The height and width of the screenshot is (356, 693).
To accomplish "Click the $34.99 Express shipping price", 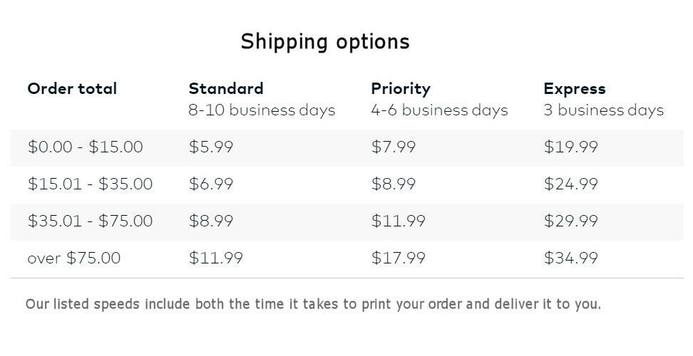I will click(x=571, y=258).
